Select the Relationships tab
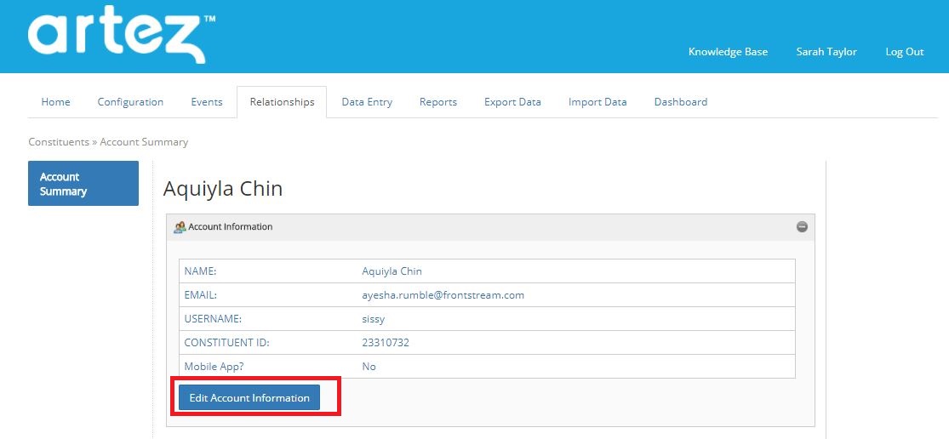Image resolution: width=949 pixels, height=439 pixels. (x=282, y=102)
